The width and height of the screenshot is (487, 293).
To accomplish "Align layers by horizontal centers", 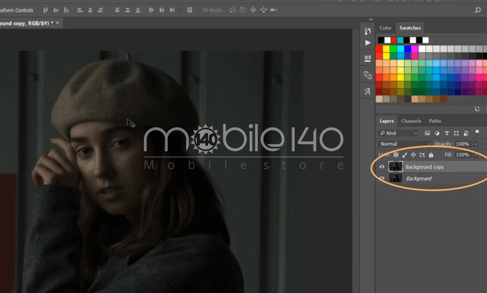I will pyautogui.click(x=90, y=10).
